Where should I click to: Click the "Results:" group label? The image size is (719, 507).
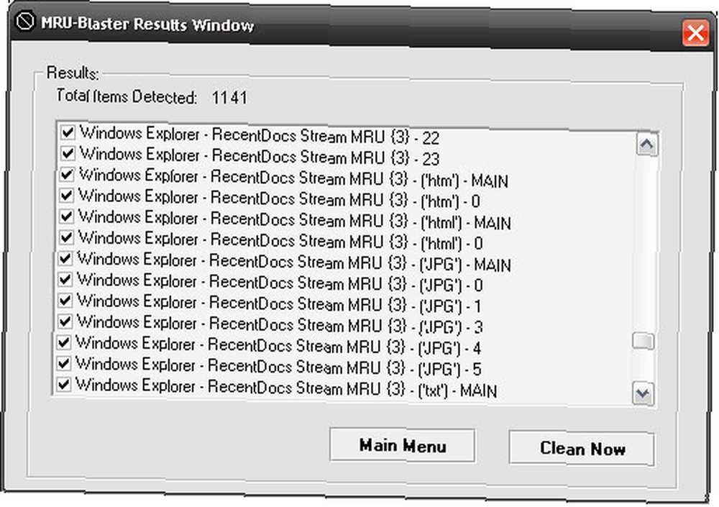coord(73,73)
